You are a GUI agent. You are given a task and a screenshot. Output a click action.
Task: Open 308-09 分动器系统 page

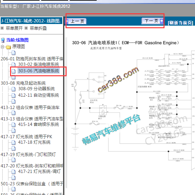point(36,89)
